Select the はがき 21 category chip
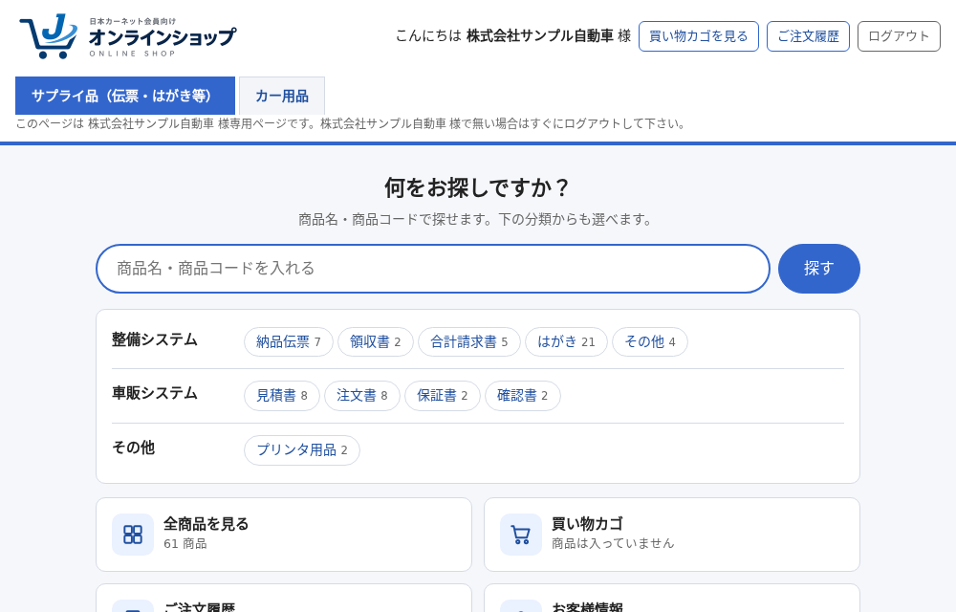 (566, 342)
